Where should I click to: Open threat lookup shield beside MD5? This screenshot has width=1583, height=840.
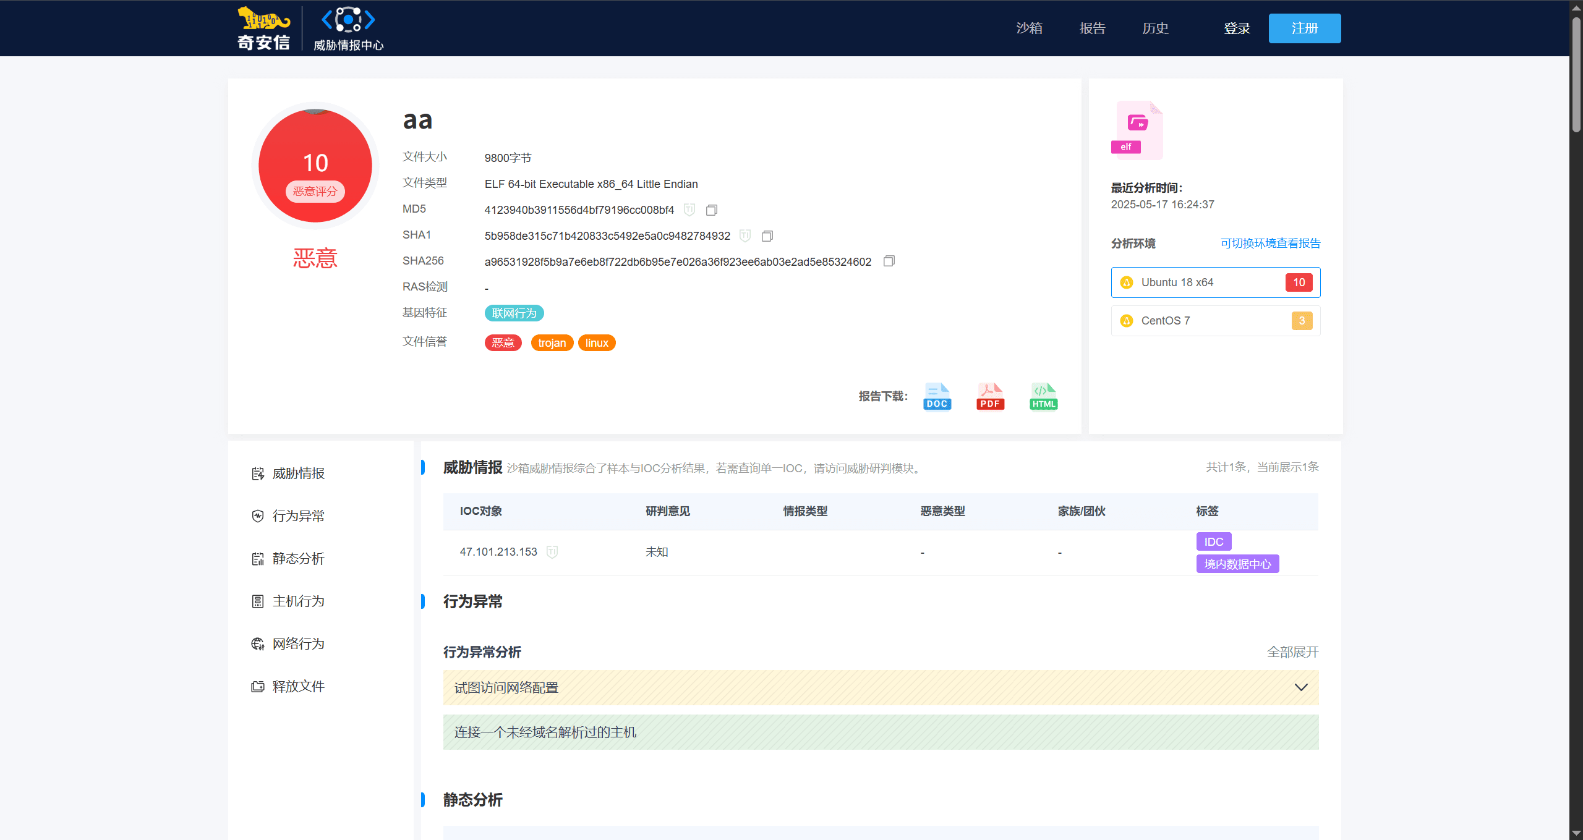(x=689, y=210)
